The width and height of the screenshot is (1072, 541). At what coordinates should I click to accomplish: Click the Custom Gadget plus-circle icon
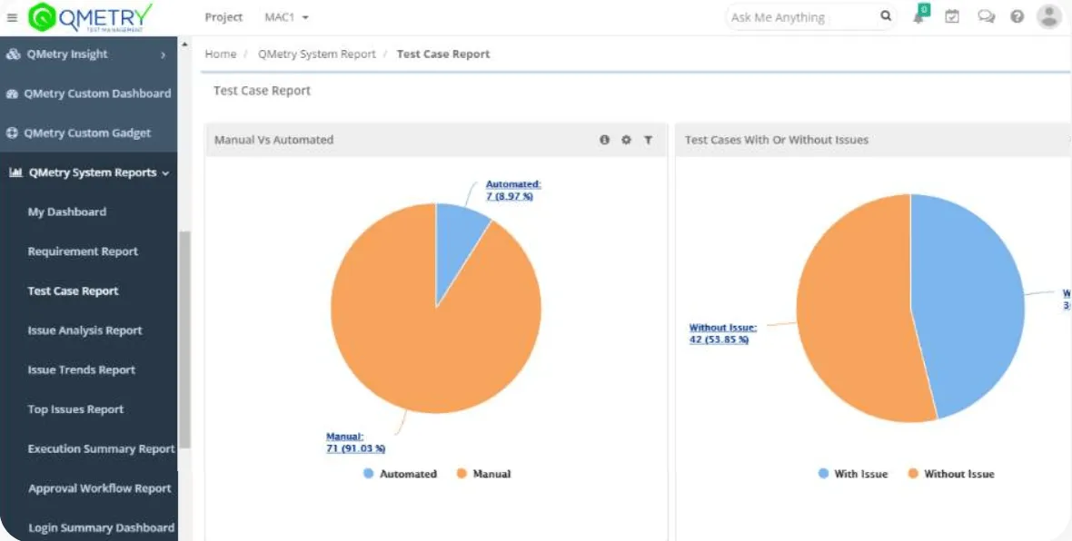(x=12, y=133)
